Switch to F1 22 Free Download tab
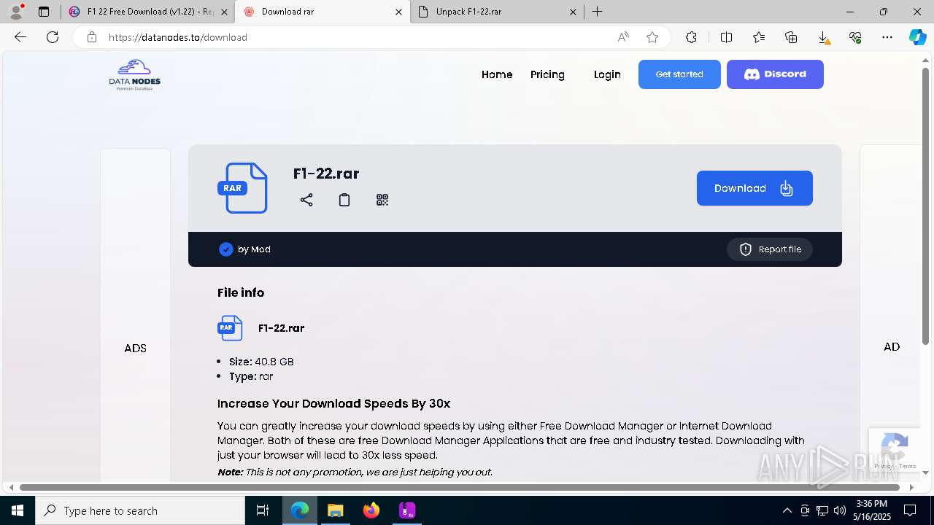The width and height of the screenshot is (934, 525). [148, 12]
